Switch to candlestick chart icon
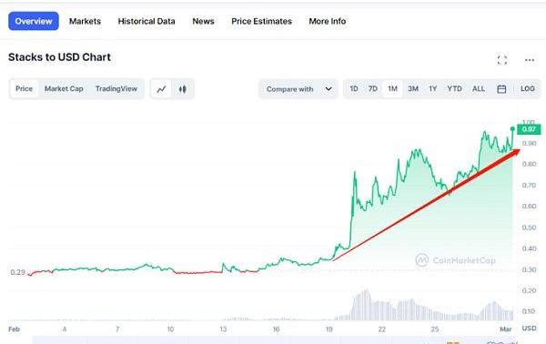Image resolution: width=546 pixels, height=344 pixels. (183, 89)
